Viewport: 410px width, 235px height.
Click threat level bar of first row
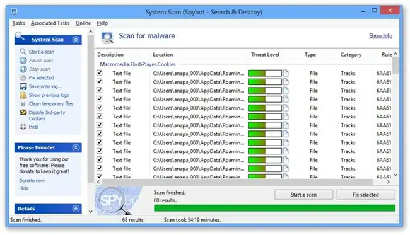pyautogui.click(x=265, y=73)
